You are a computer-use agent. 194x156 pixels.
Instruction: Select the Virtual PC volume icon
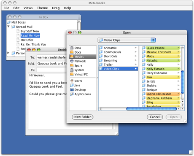(x=72, y=74)
